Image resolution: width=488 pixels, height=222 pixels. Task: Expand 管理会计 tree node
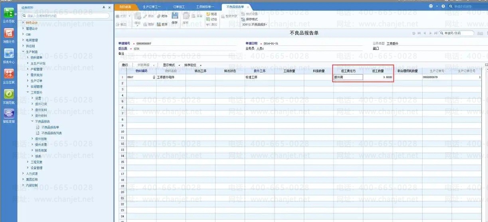23,28
